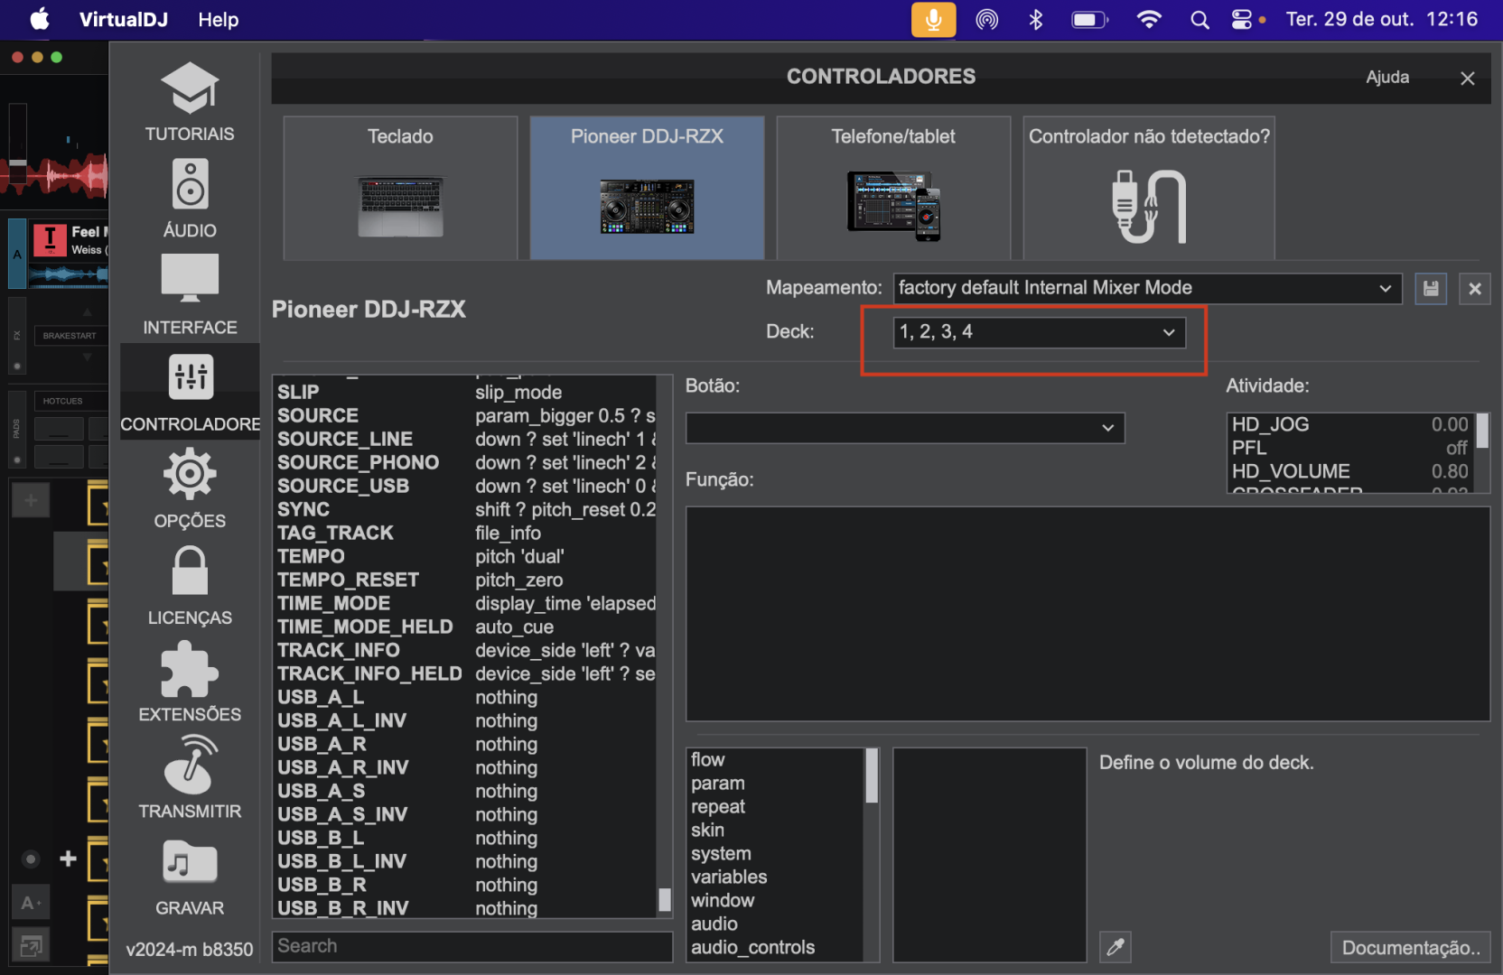Click the Bluetooth menu bar icon
Viewport: 1503px width, 975px height.
[1036, 20]
